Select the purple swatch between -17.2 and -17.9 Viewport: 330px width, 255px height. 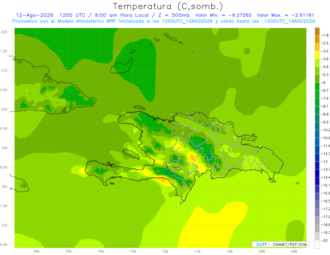(x=317, y=213)
